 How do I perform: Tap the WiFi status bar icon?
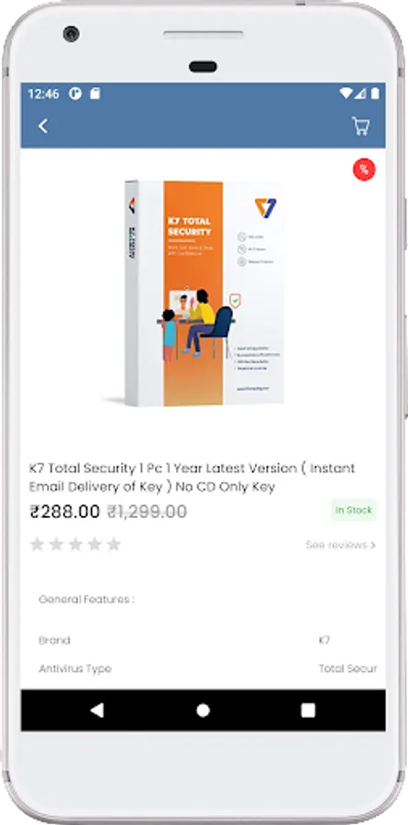click(x=346, y=93)
